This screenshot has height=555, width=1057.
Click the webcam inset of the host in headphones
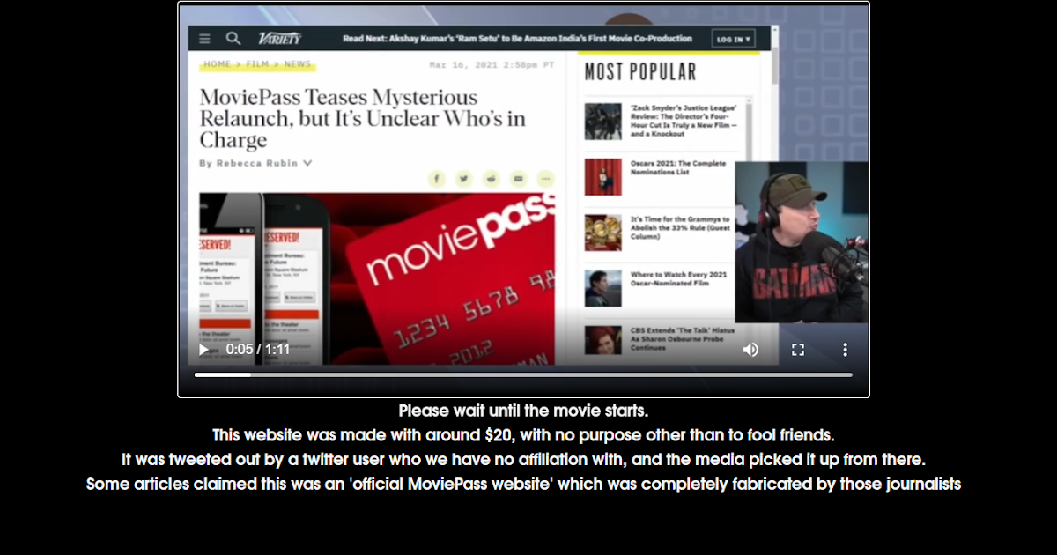[802, 242]
